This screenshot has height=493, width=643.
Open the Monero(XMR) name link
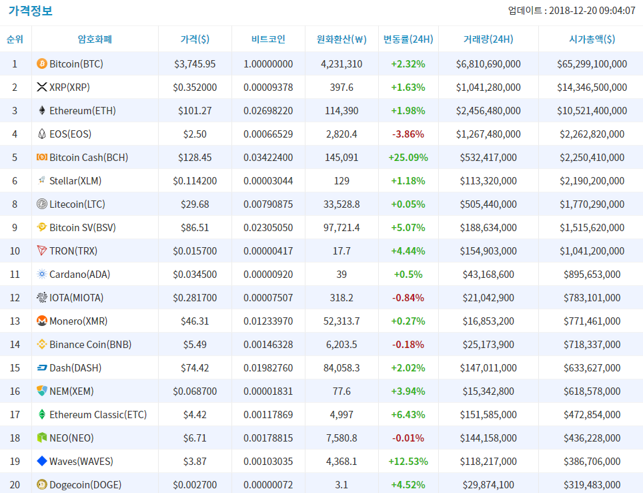79,321
